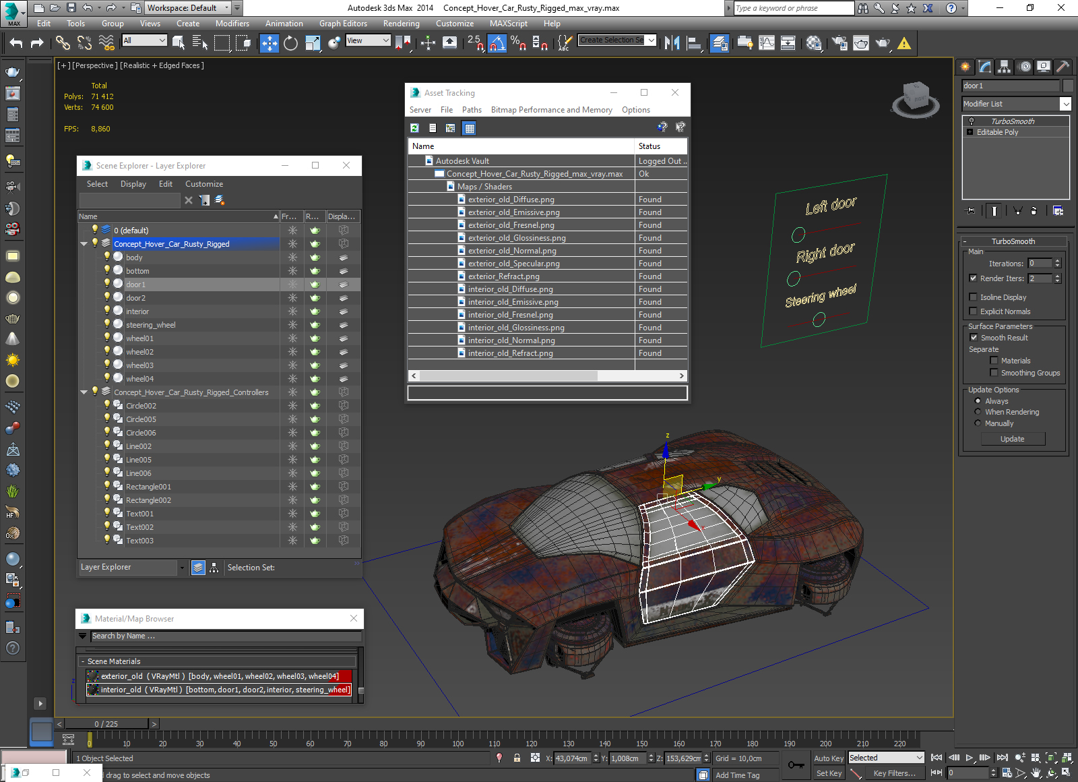Play the animation
The height and width of the screenshot is (782, 1078).
pyautogui.click(x=970, y=758)
